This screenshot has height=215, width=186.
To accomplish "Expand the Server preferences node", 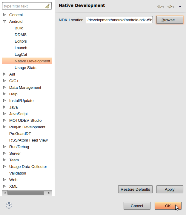I will click(4, 153).
